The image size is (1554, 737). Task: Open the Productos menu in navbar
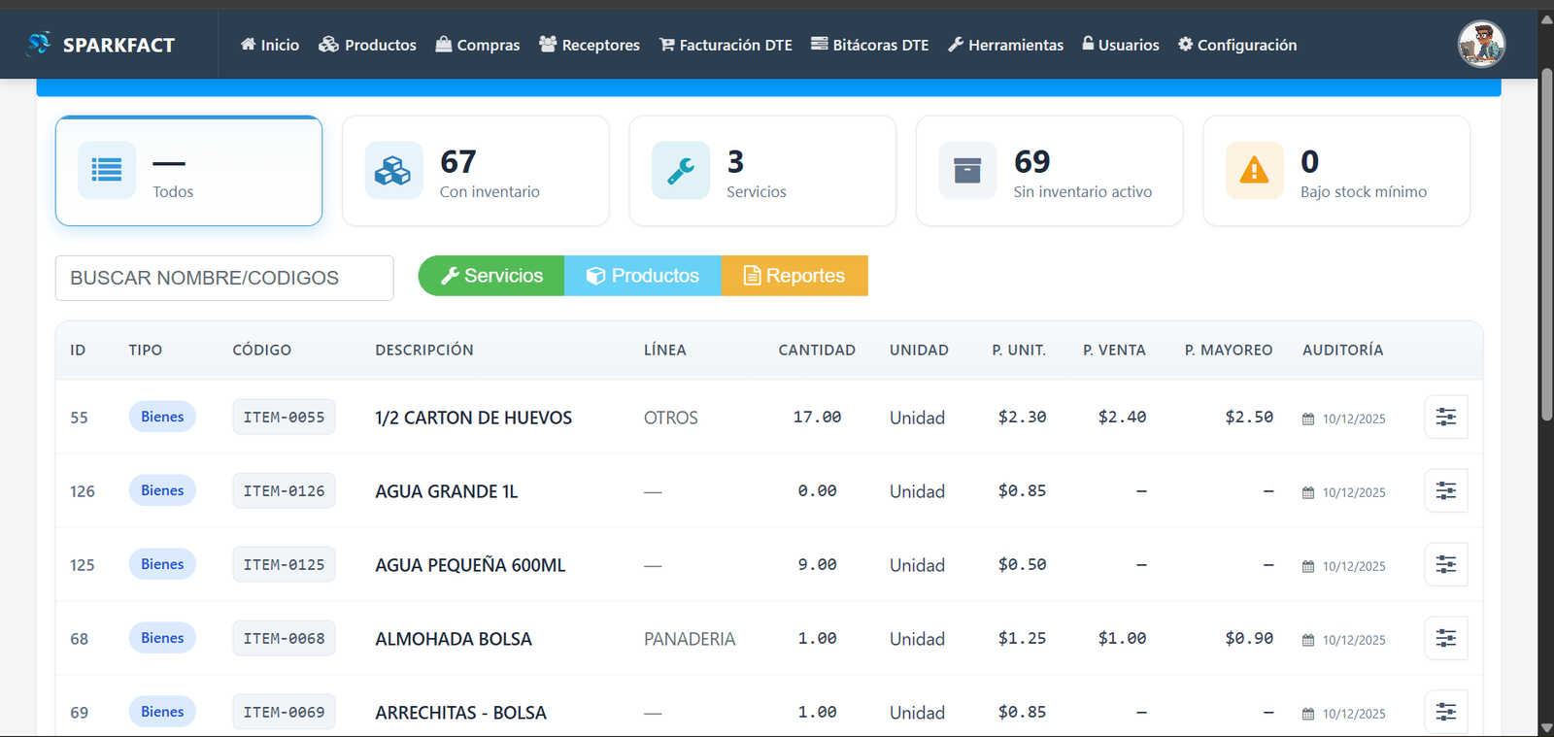[367, 45]
